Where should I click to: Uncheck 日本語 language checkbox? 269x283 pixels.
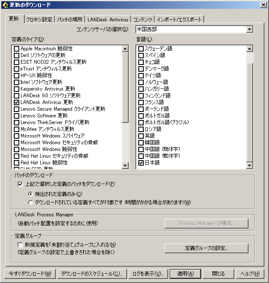141,163
